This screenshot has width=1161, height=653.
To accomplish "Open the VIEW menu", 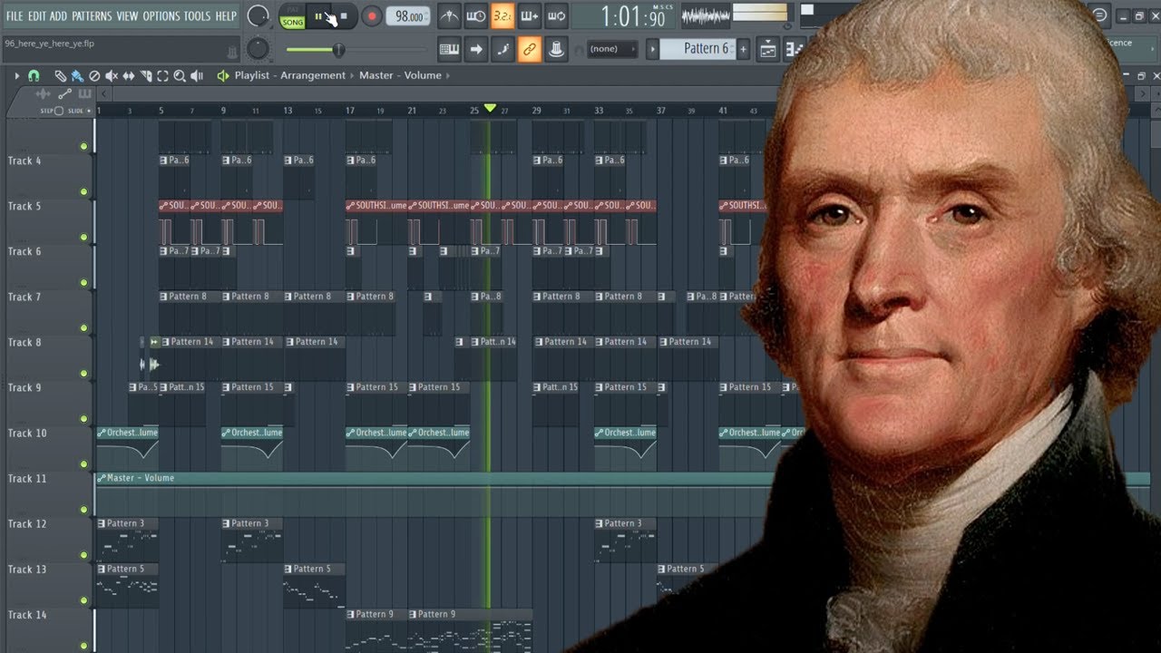I will [x=127, y=16].
